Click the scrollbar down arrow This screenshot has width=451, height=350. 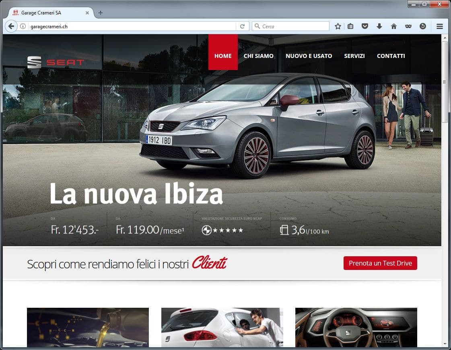click(445, 344)
